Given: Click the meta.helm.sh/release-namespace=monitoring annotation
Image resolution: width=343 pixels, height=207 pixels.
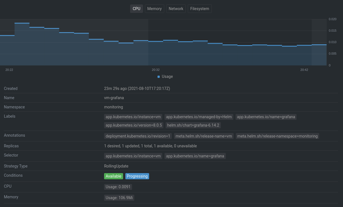Looking at the screenshot, I should 278,136.
